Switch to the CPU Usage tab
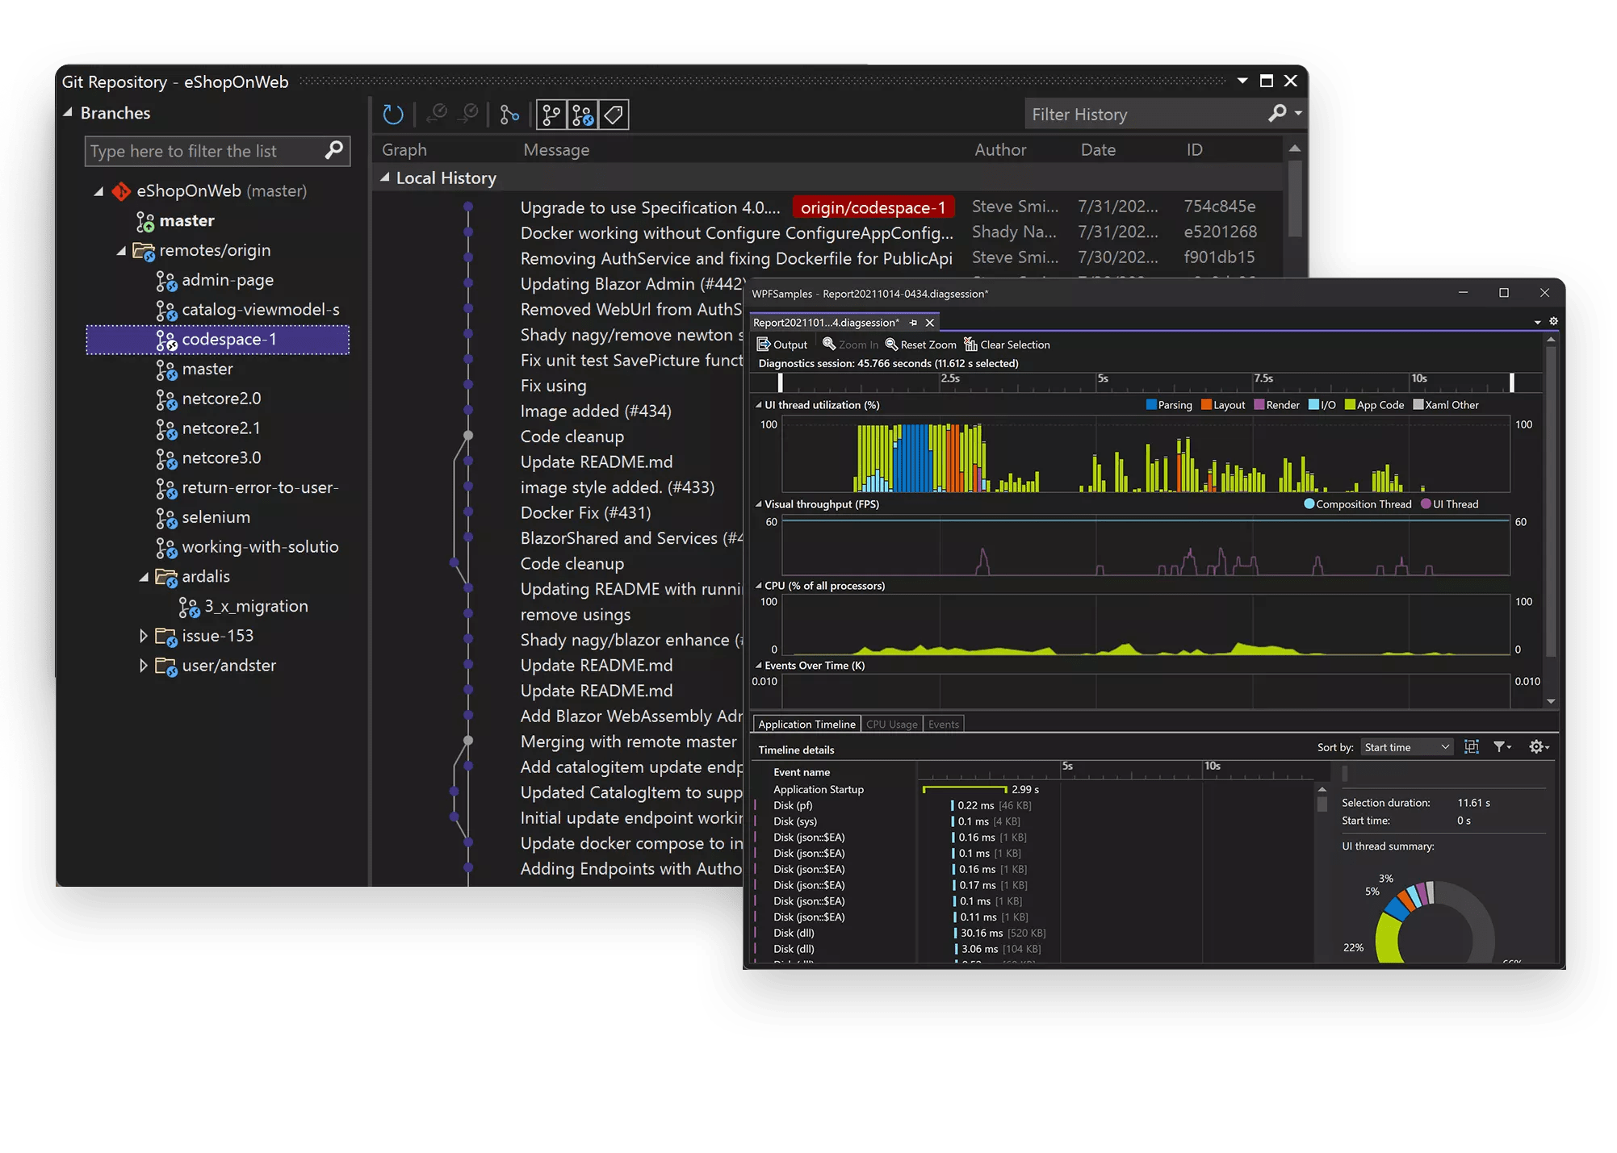1617x1153 pixels. 891,724
